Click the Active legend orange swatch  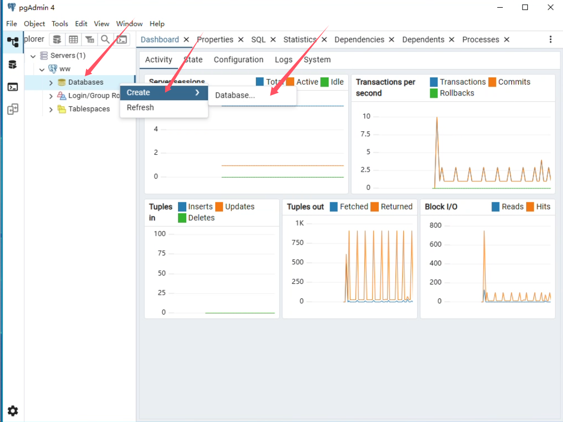click(x=290, y=82)
